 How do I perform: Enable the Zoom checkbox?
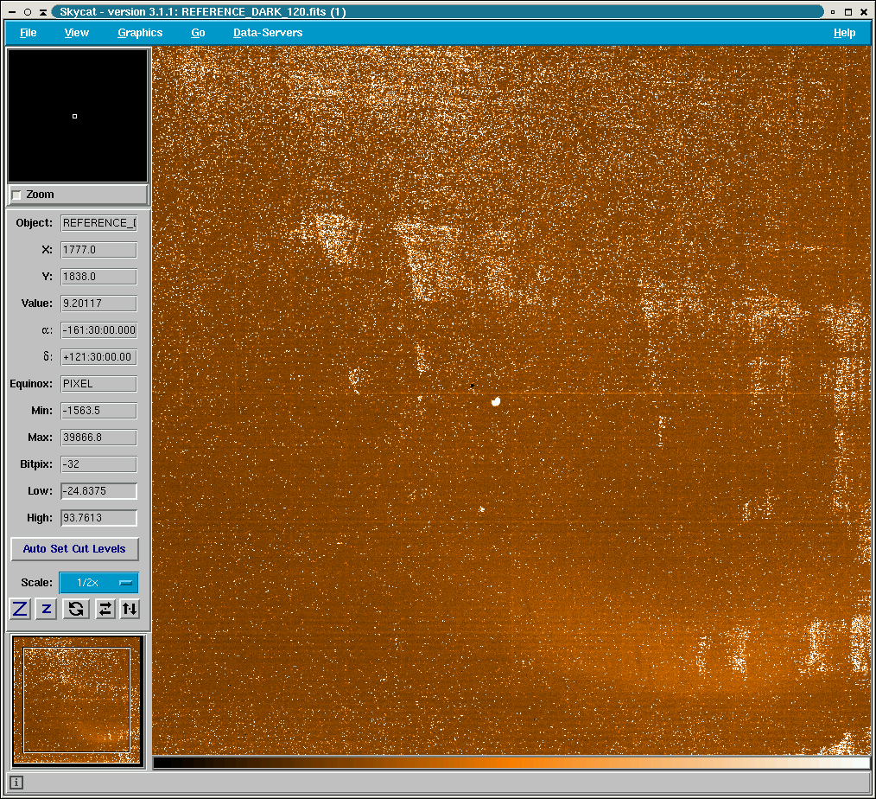click(16, 195)
